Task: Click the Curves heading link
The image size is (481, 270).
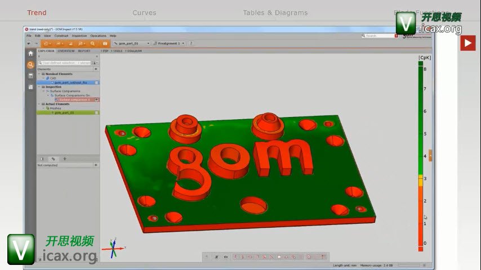Action: point(144,12)
